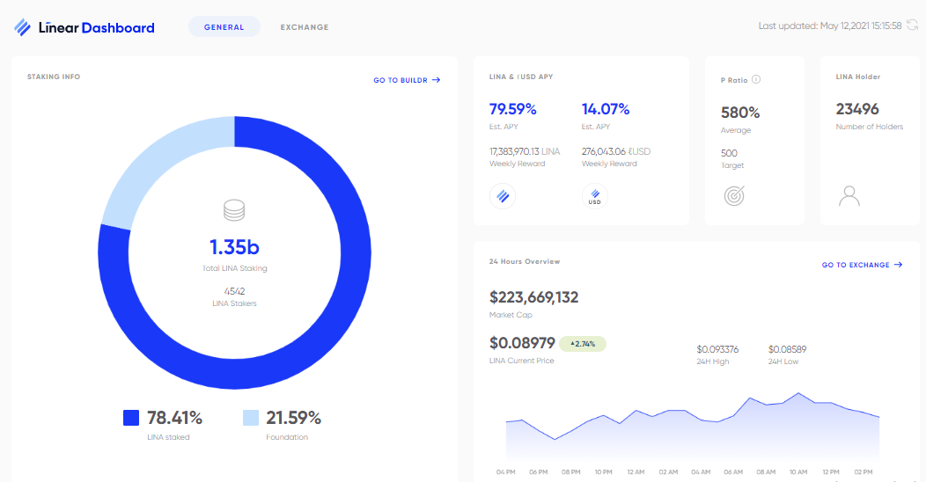Click the LINA Holder person icon
Screen dimensions: 926x482
849,196
